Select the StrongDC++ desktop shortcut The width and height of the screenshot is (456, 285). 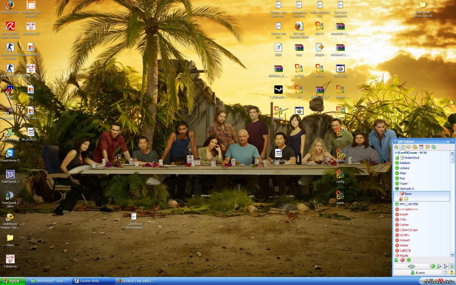click(10, 113)
